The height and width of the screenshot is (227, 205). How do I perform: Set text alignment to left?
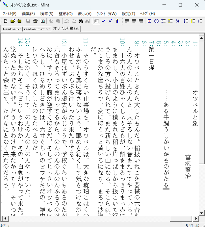[127, 21]
